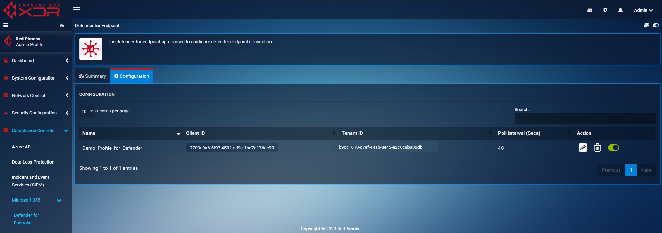This screenshot has width=662, height=233.
Task: Click the poll interval value 40
Action: (x=501, y=148)
